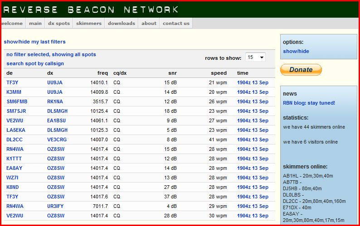Open callsign SM6FMB in de column

pyautogui.click(x=17, y=101)
